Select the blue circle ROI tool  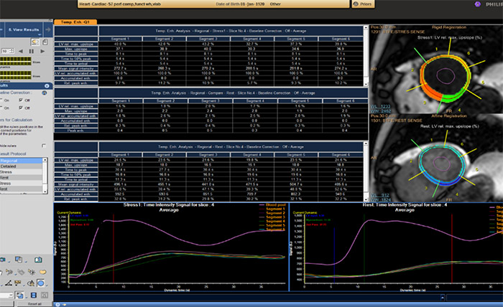pyautogui.click(x=41, y=283)
